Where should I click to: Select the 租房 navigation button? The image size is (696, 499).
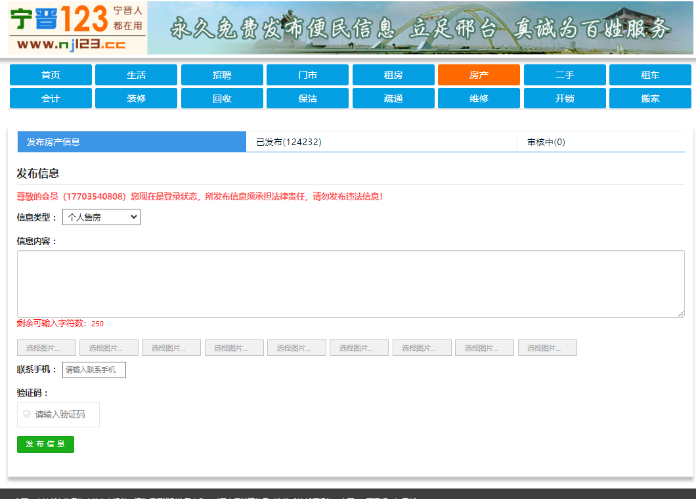pyautogui.click(x=393, y=75)
